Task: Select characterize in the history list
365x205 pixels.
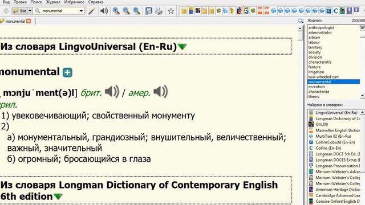Action: pyautogui.click(x=319, y=92)
